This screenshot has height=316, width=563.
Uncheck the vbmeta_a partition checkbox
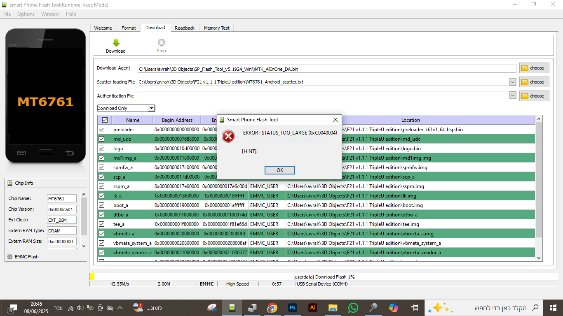click(102, 234)
